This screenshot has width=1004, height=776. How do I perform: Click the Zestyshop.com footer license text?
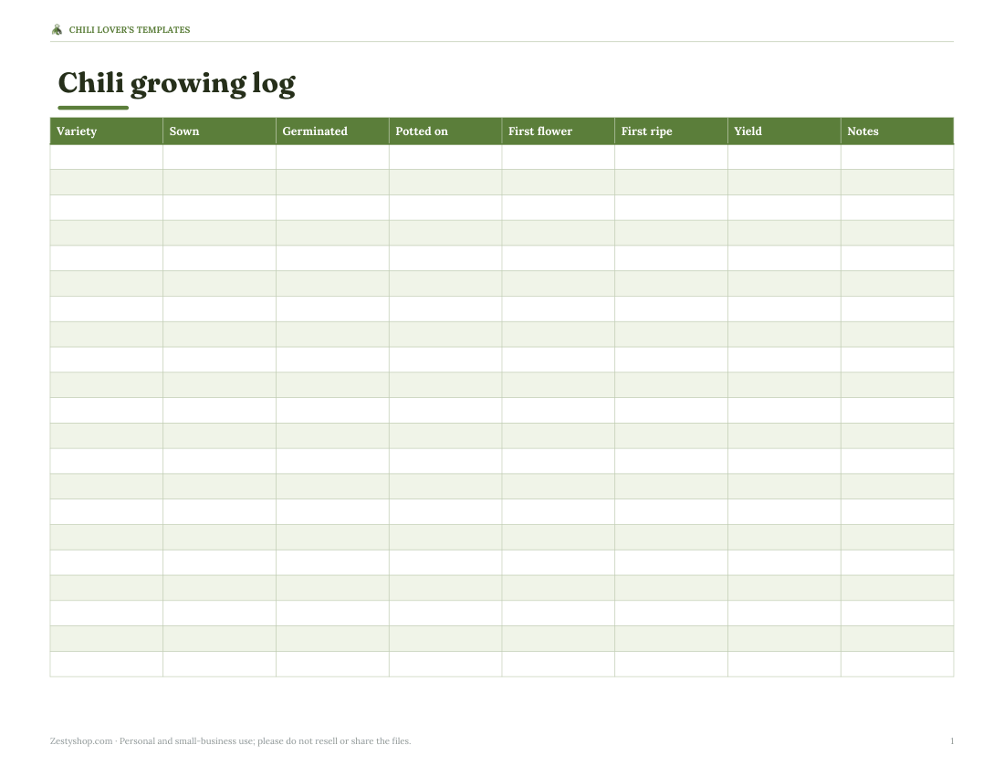[231, 740]
